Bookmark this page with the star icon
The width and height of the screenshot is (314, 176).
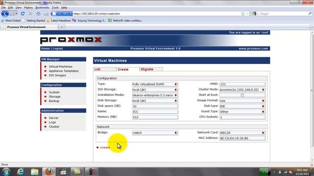click(243, 14)
